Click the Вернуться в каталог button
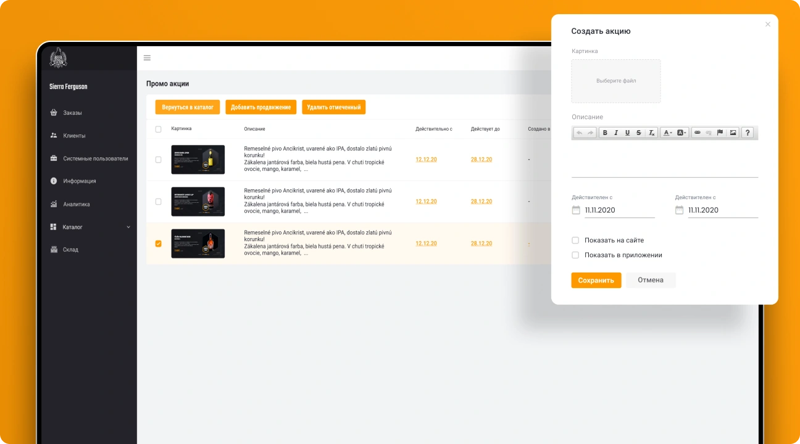 [188, 107]
